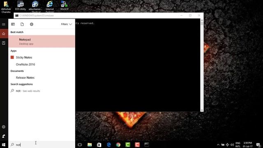This screenshot has height=148, width=263.
Task: Show hidden system tray icons
Action: coord(218,145)
